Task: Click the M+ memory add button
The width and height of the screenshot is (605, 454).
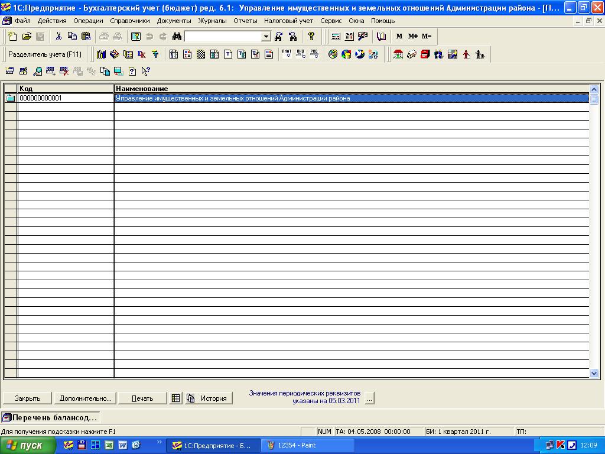Action: click(413, 36)
